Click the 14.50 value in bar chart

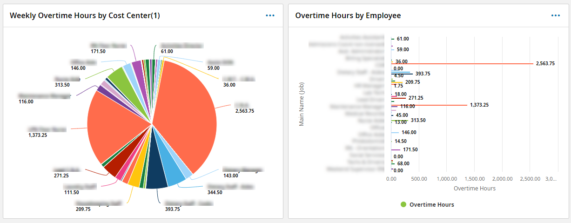pos(401,141)
